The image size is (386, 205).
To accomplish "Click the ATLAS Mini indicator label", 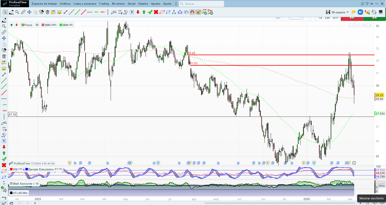I will 19,193.
